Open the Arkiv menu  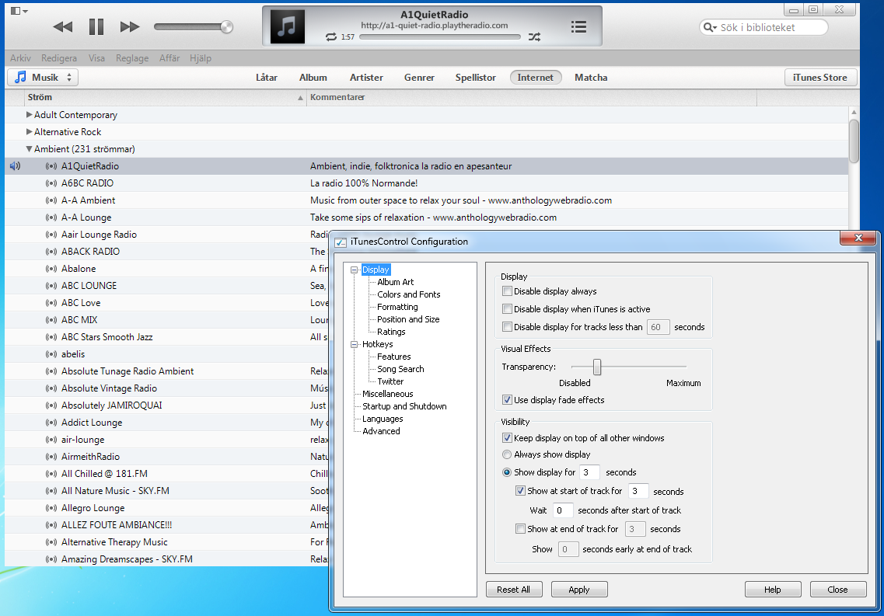click(x=20, y=58)
